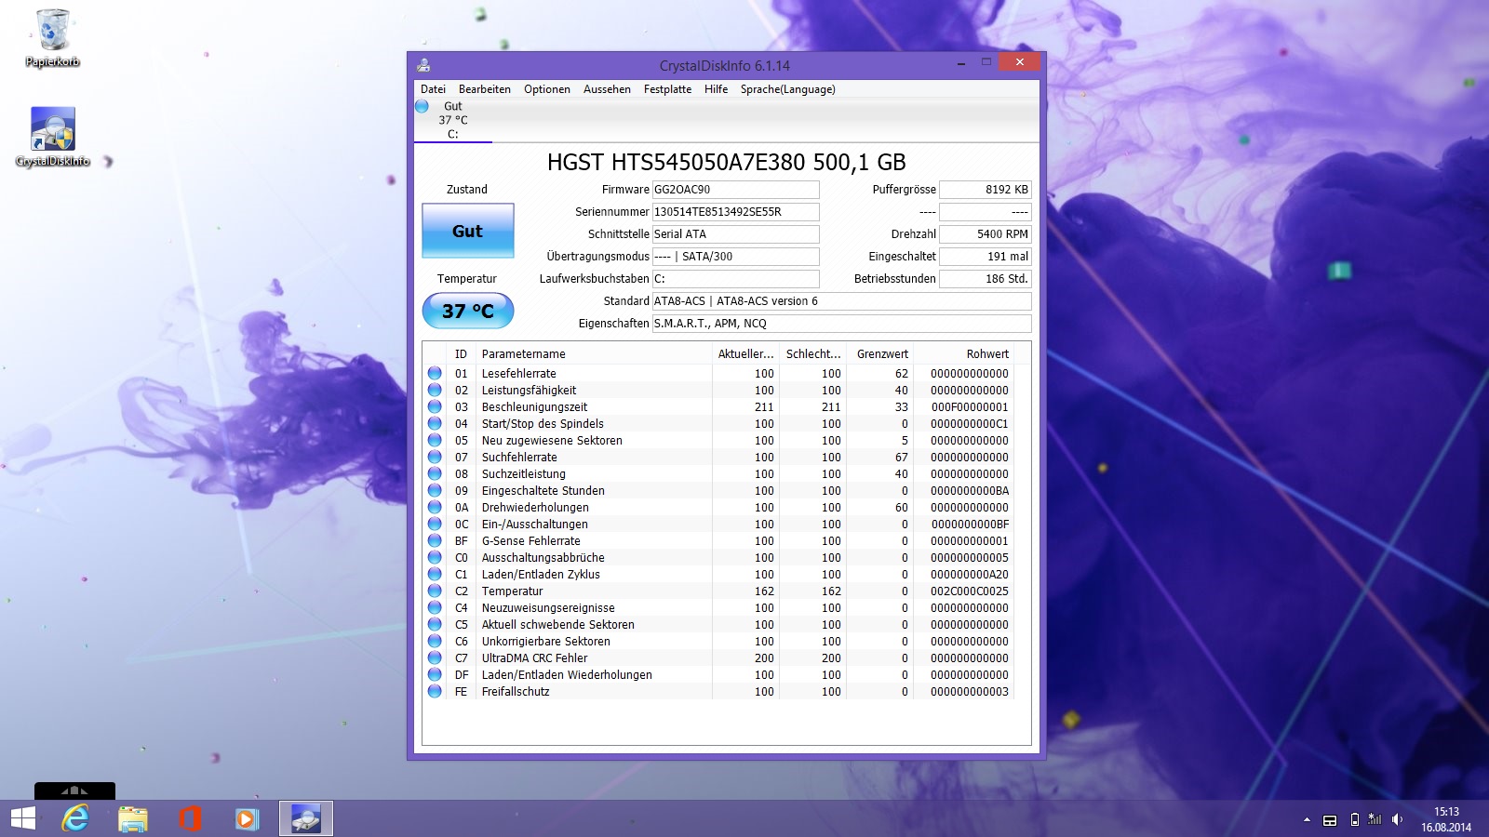1489x837 pixels.
Task: Open the Optionen menu
Action: pyautogui.click(x=547, y=89)
